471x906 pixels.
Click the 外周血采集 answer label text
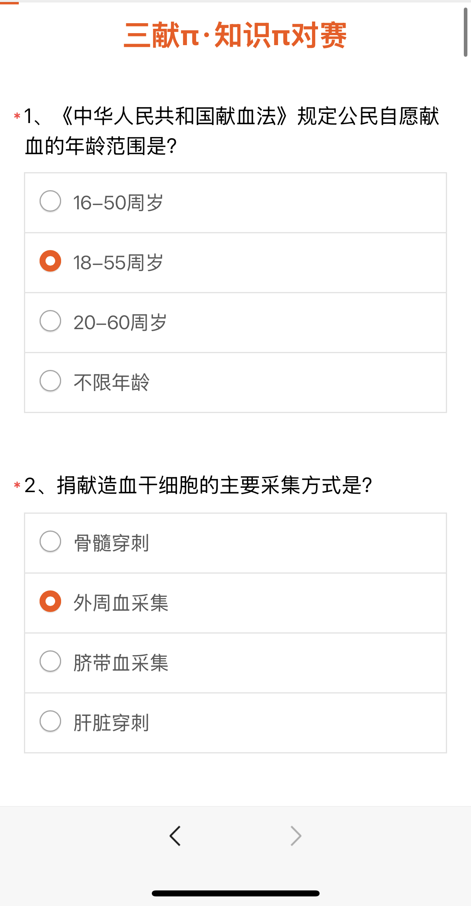(x=121, y=603)
